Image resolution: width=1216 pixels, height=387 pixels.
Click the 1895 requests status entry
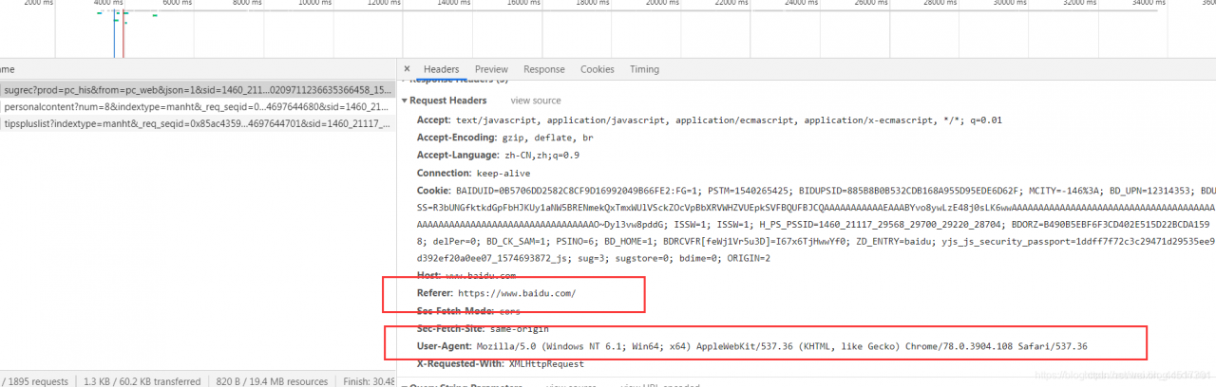click(35, 381)
